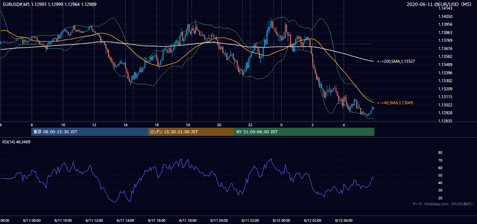Click the NY 21:00-06:00 JST session bar
The width and height of the screenshot is (477, 224).
pos(304,132)
